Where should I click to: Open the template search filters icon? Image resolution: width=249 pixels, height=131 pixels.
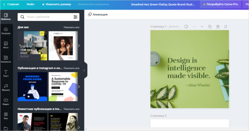tap(75, 17)
